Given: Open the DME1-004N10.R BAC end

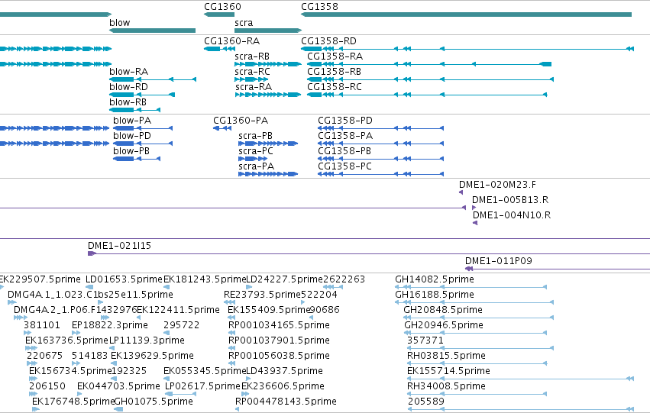Looking at the screenshot, I should [475, 223].
